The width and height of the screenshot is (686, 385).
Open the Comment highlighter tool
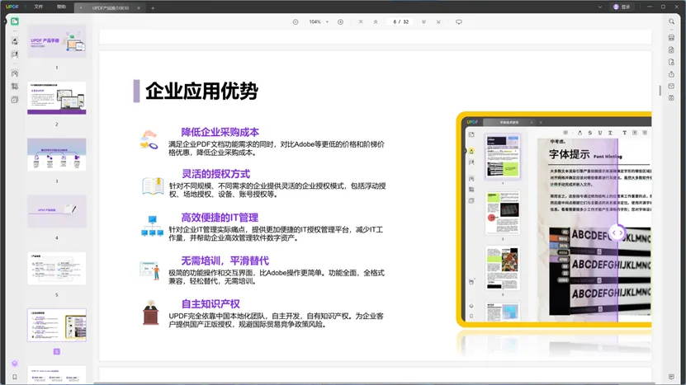pyautogui.click(x=14, y=41)
